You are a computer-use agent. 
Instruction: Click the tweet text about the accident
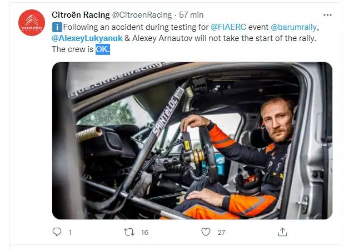click(185, 38)
